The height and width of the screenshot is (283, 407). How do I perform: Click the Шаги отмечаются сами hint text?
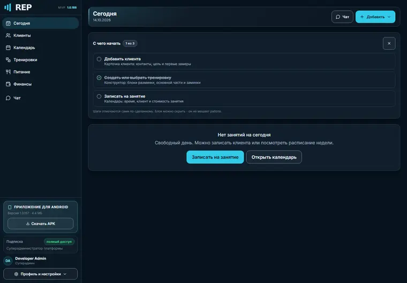point(157,111)
